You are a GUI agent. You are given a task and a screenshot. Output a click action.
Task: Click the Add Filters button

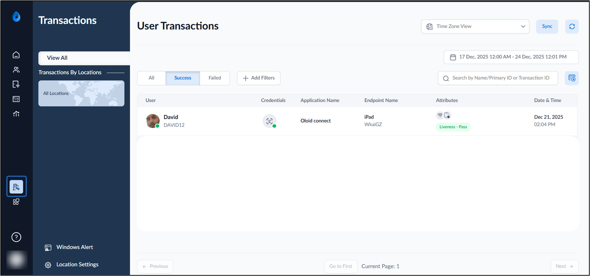pos(259,78)
